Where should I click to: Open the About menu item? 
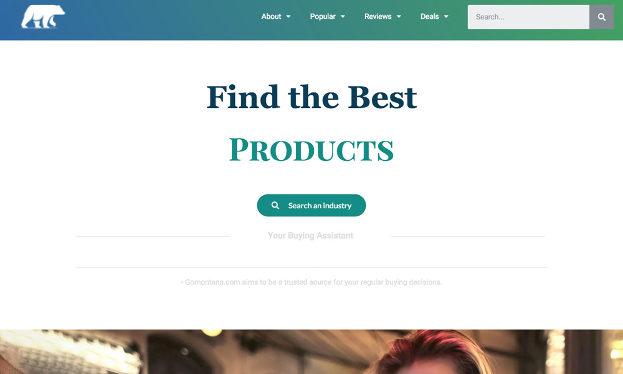pyautogui.click(x=271, y=17)
